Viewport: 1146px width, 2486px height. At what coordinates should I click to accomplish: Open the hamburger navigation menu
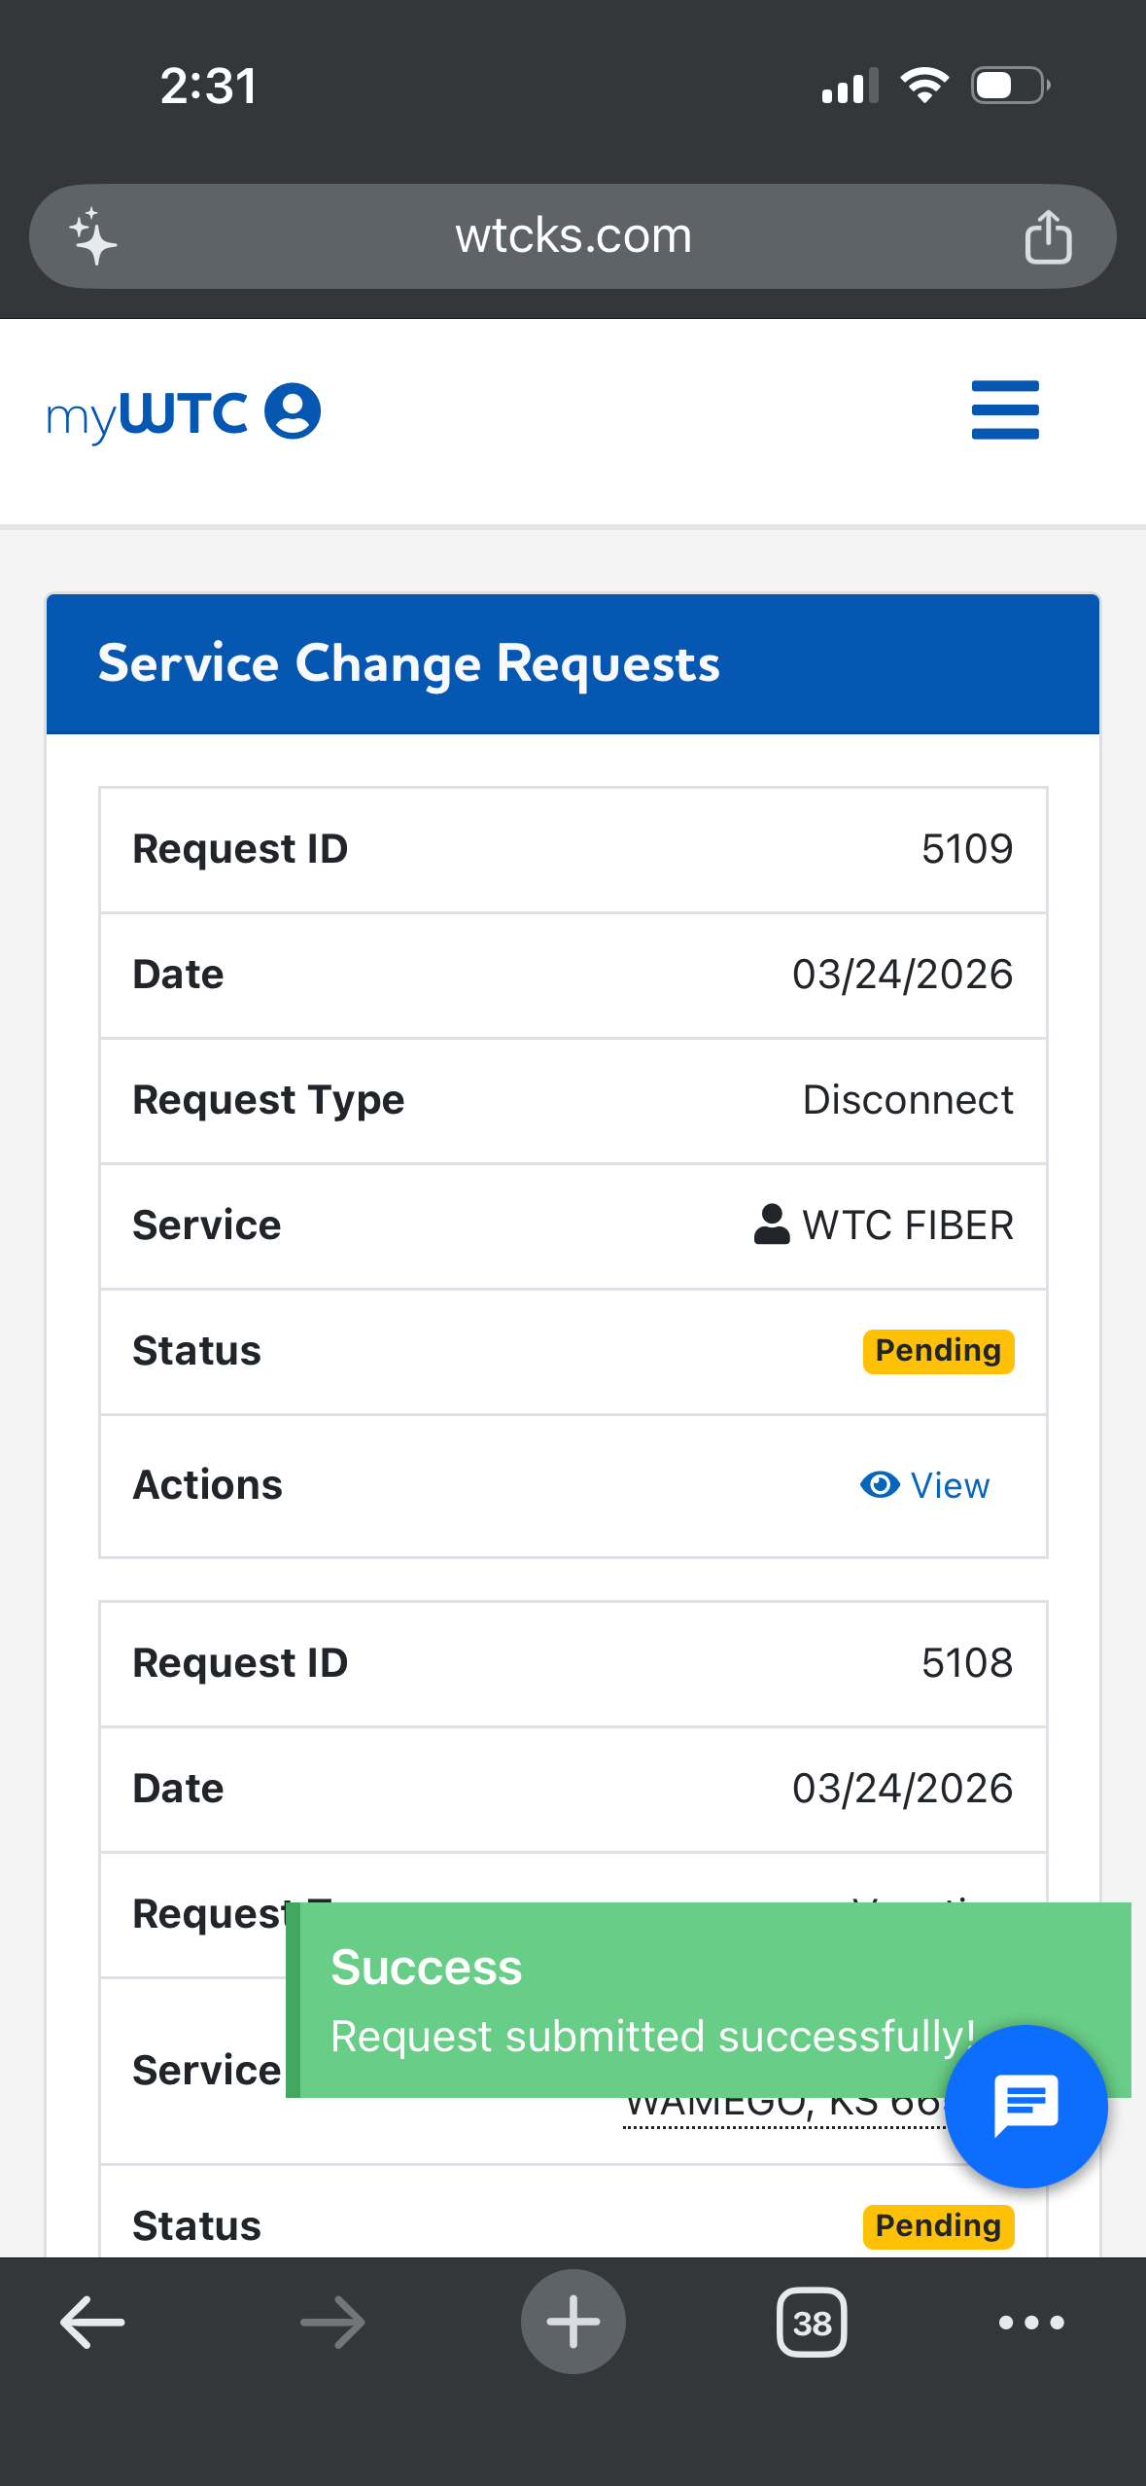(x=1005, y=410)
